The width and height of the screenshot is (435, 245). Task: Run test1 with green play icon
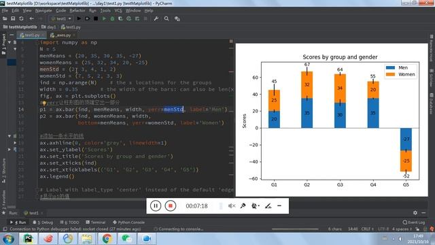(x=104, y=18)
